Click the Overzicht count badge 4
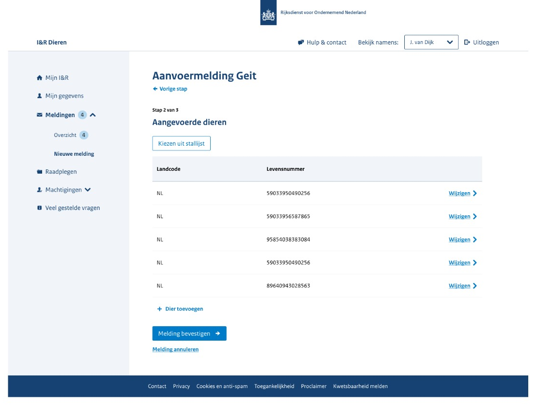The height and width of the screenshot is (405, 536). 84,135
